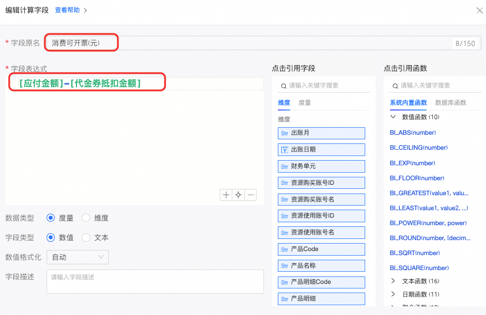Reference the 资源购买账号名 field
Viewport: 486px width, 315px height.
pyautogui.click(x=322, y=199)
